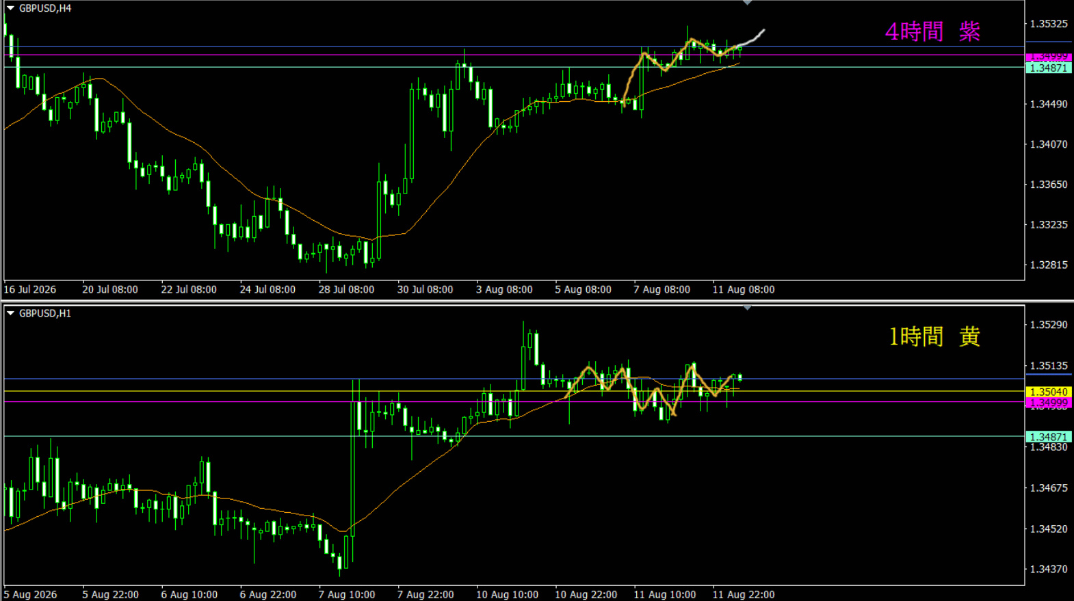The width and height of the screenshot is (1074, 601).
Task: Click the '7 Aug 08:00' time label
Action: point(662,289)
